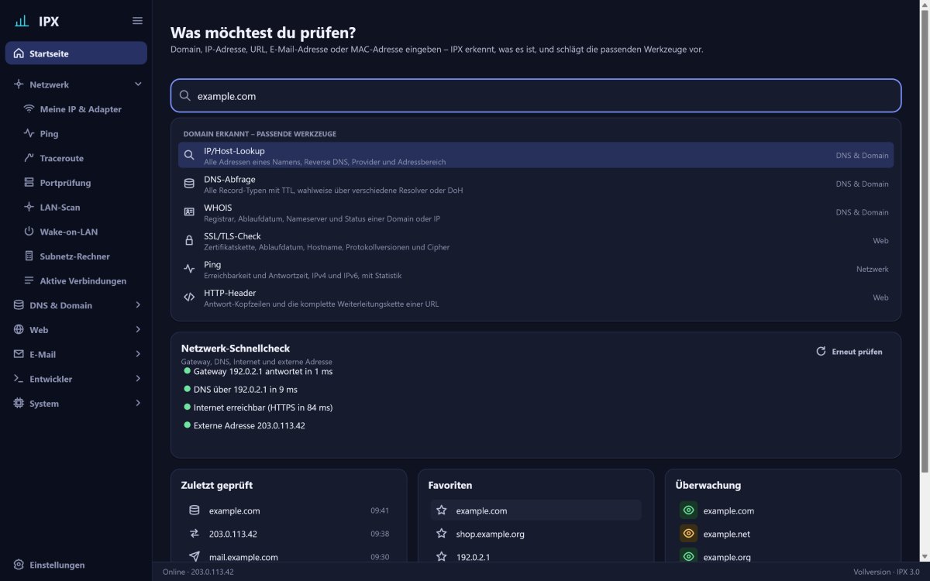The image size is (930, 581).
Task: Choose WHOIS suggestion
Action: [536, 212]
